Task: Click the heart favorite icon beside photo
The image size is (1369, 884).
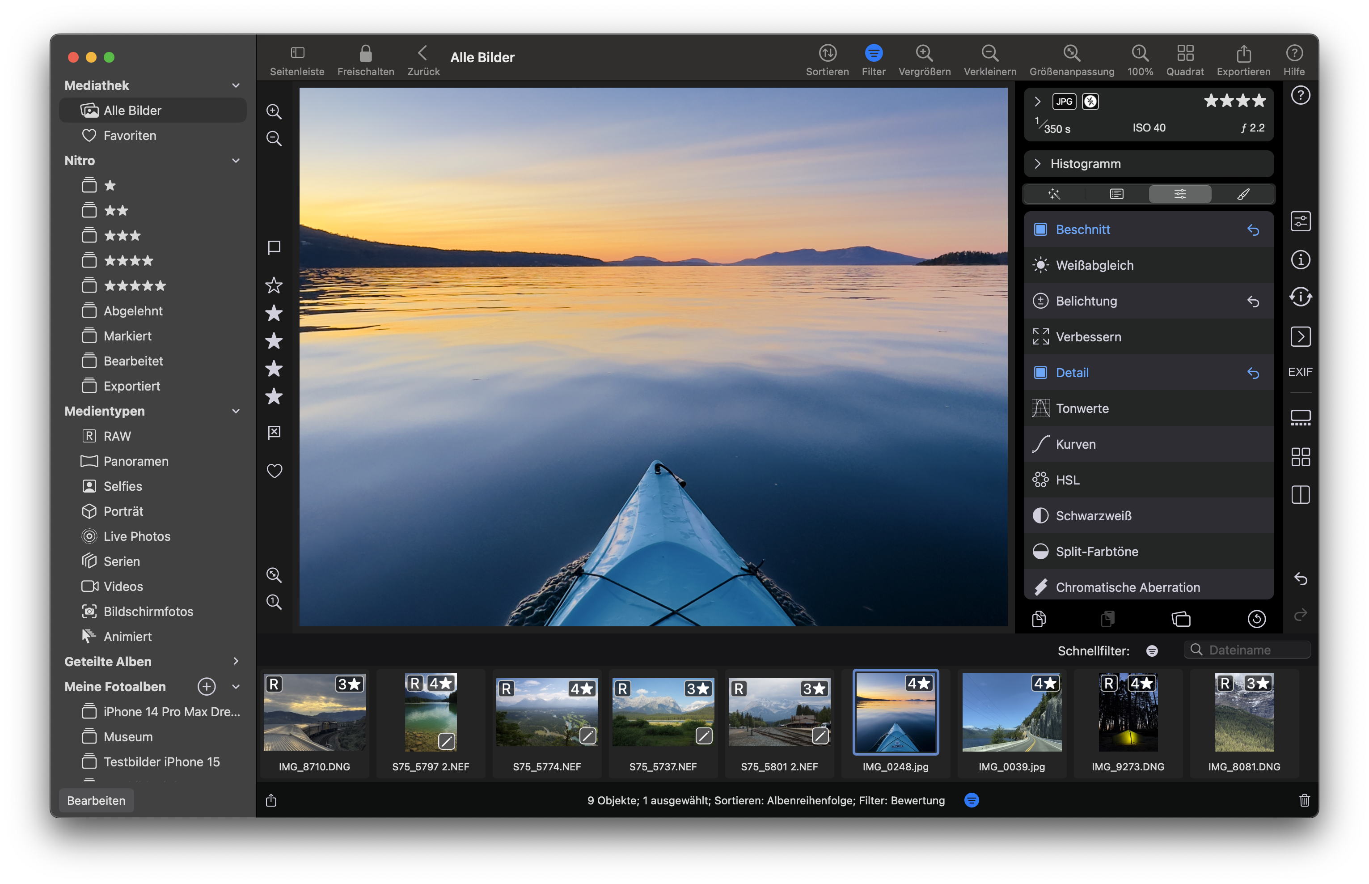Action: click(274, 471)
